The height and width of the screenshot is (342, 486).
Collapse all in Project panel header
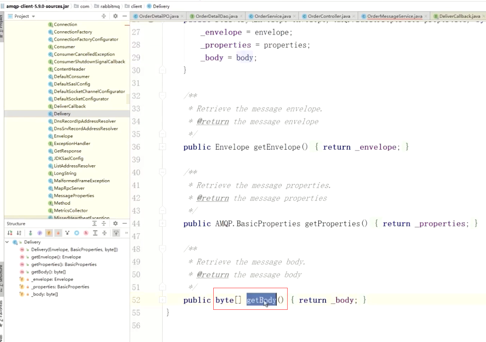coord(104,16)
